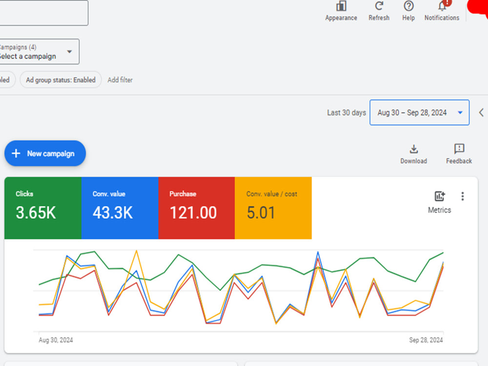The width and height of the screenshot is (488, 366).
Task: Click the Sep 28, 2024 chart axis label
Action: click(426, 340)
